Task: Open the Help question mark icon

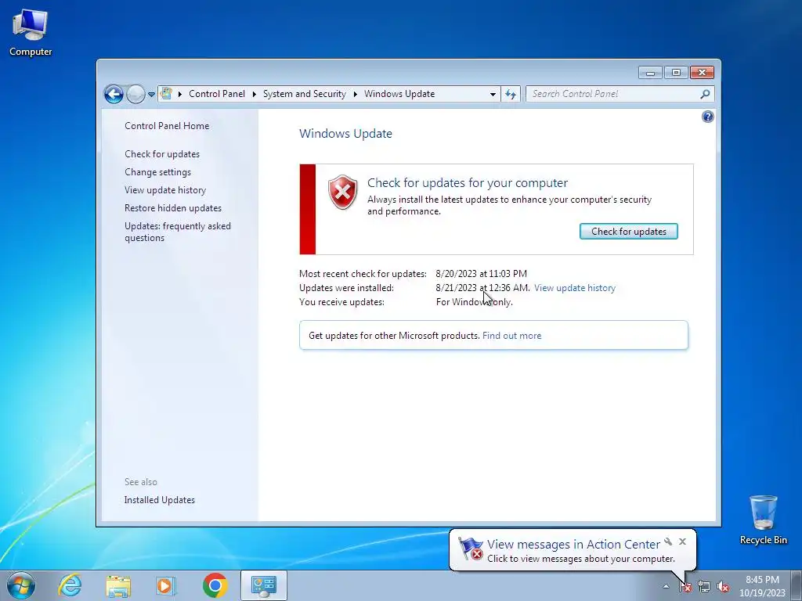Action: (x=708, y=117)
